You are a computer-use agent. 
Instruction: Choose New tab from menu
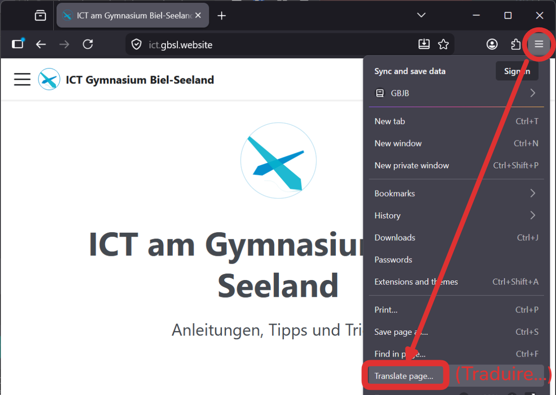[x=456, y=121]
